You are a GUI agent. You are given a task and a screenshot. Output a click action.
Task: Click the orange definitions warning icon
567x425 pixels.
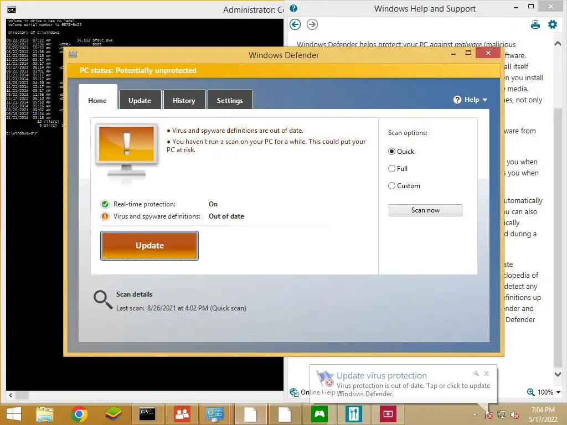click(x=105, y=216)
